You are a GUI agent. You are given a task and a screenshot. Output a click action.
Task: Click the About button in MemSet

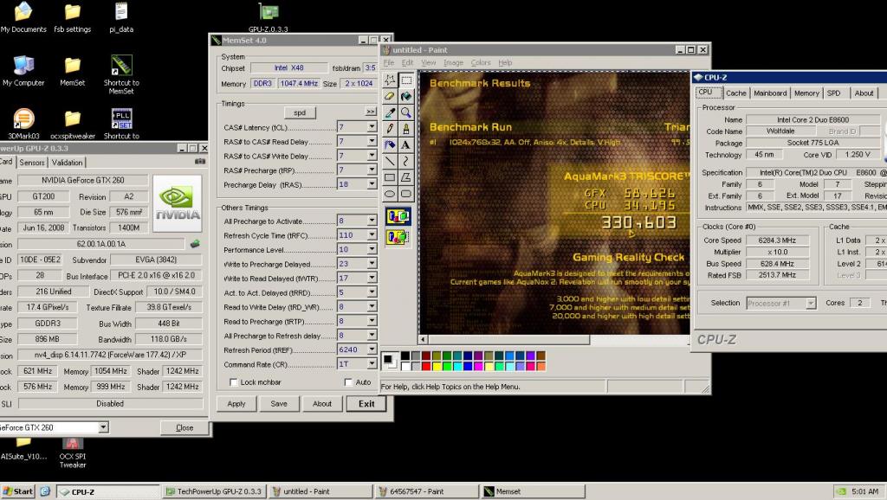point(322,404)
